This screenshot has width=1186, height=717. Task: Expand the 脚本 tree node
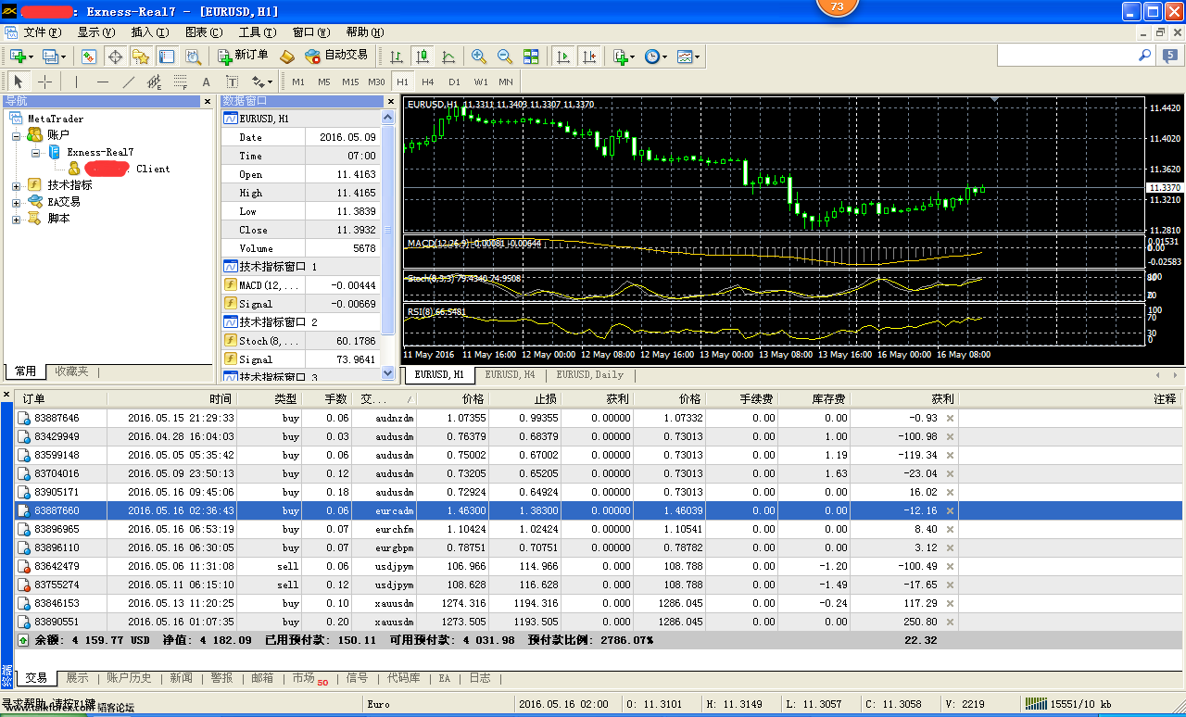click(16, 219)
